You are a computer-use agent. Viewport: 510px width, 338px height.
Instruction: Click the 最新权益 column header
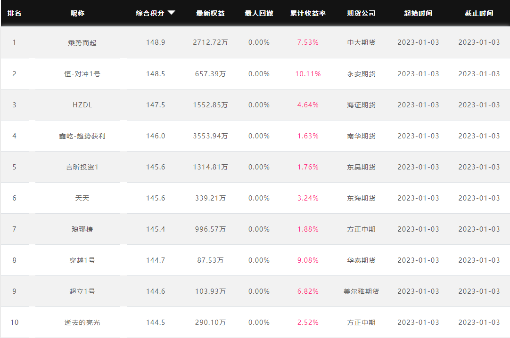210,13
